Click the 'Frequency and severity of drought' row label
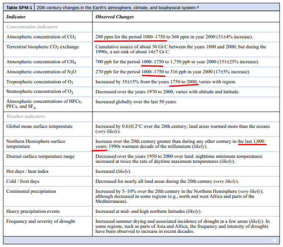This screenshot has height=247, width=283. pos(41,221)
